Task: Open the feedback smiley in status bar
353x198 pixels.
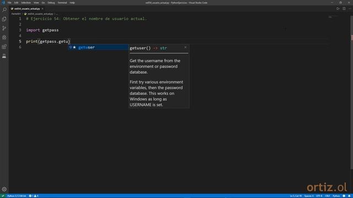Action: click(344, 196)
